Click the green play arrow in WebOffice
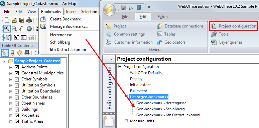Image resolution: width=259 pixels, height=128 pixels. pyautogui.click(x=131, y=8)
